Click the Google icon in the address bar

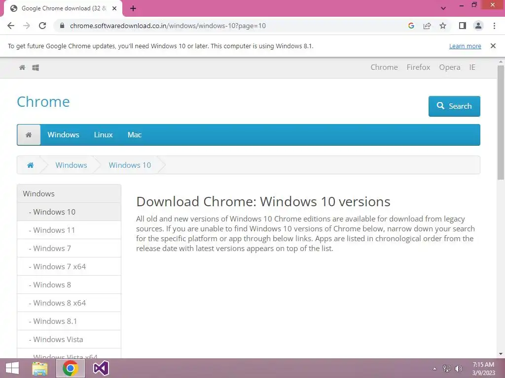[x=411, y=26]
